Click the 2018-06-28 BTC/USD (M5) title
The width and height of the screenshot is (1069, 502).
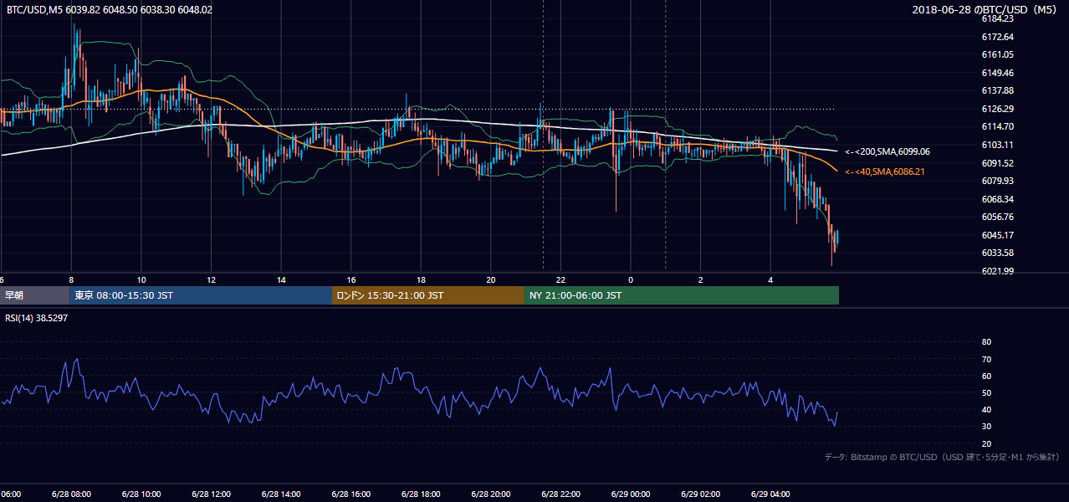tap(986, 10)
